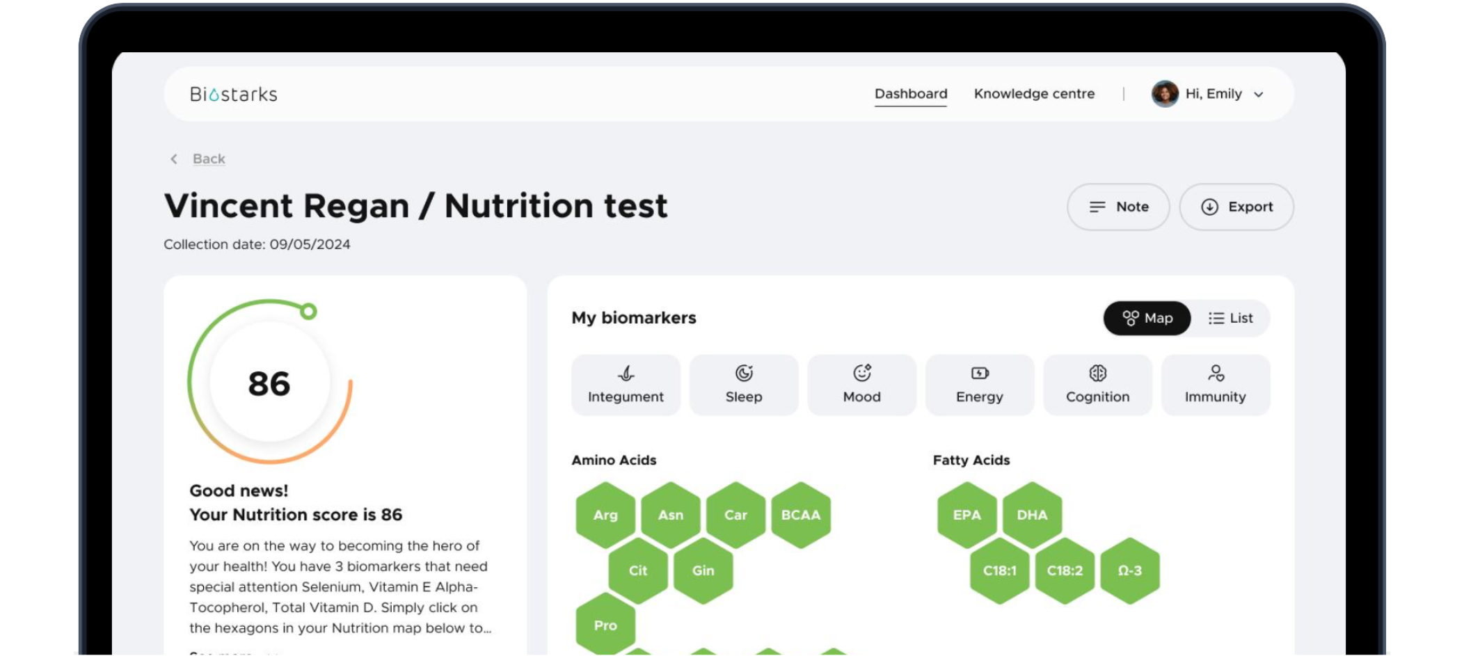Switch biomarkers to Map view

coord(1147,318)
